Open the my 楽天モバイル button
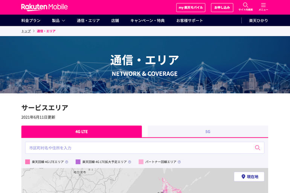Viewport: 290px width, 193px height. pos(191,8)
